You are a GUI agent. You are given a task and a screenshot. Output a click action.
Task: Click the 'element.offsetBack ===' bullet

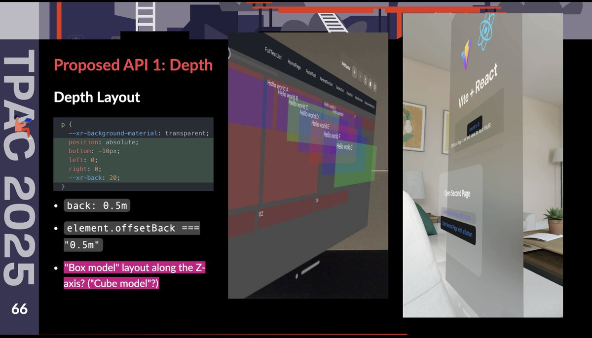(132, 229)
